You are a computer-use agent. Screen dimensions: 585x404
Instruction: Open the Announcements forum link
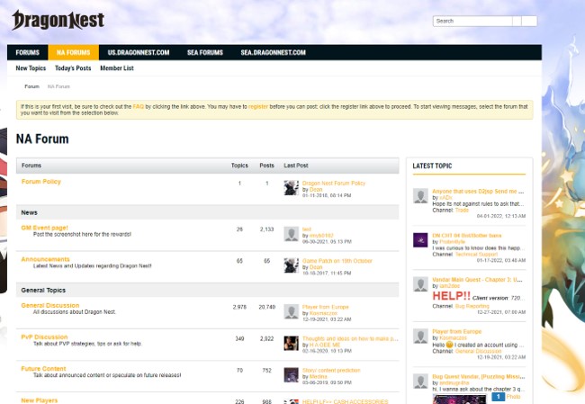point(45,259)
